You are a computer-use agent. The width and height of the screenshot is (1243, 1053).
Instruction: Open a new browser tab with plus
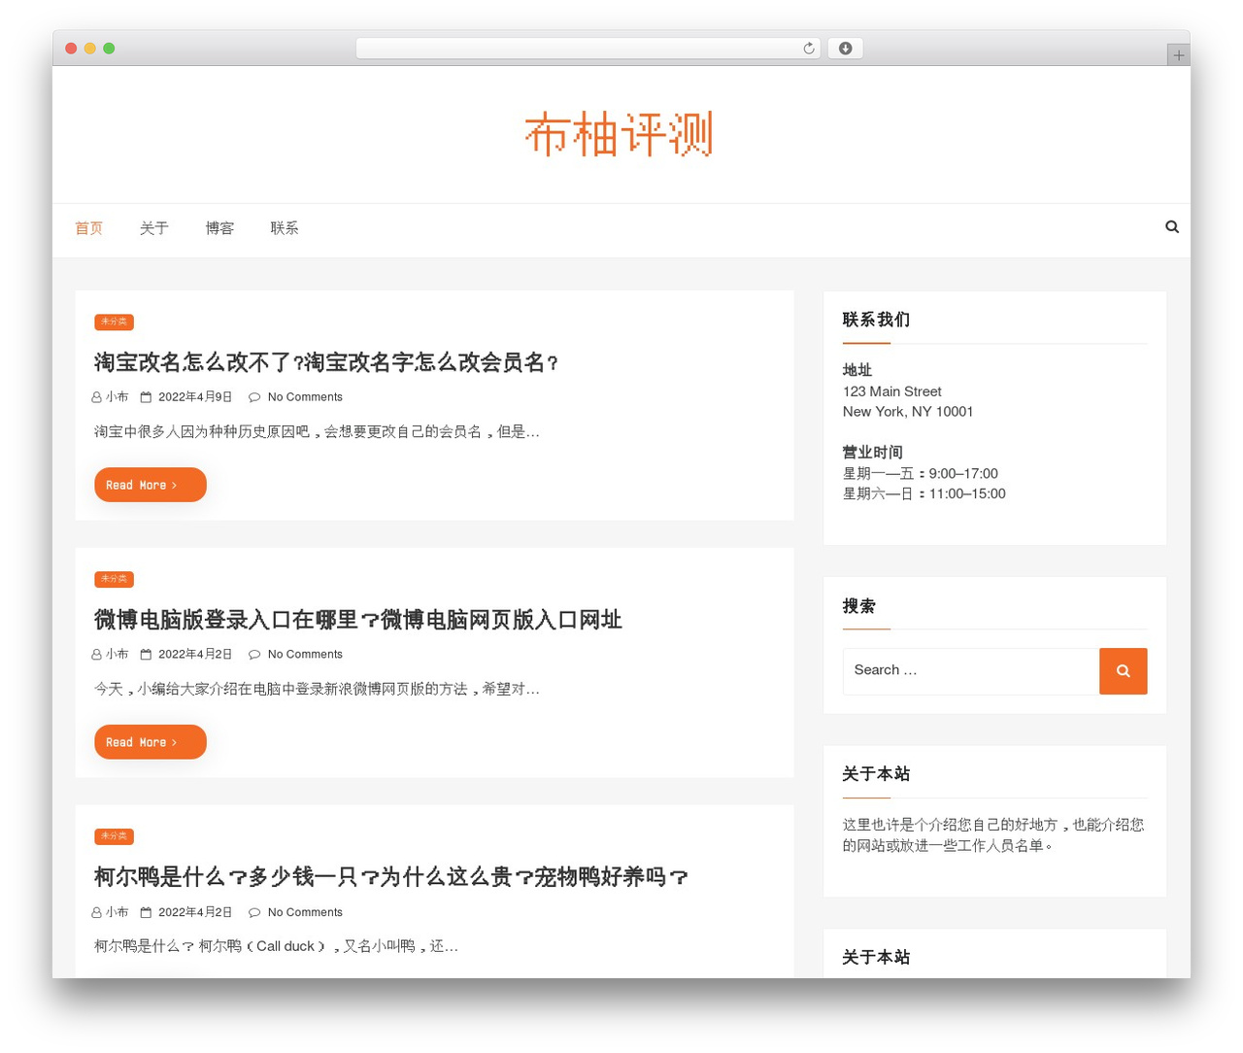point(1178,55)
